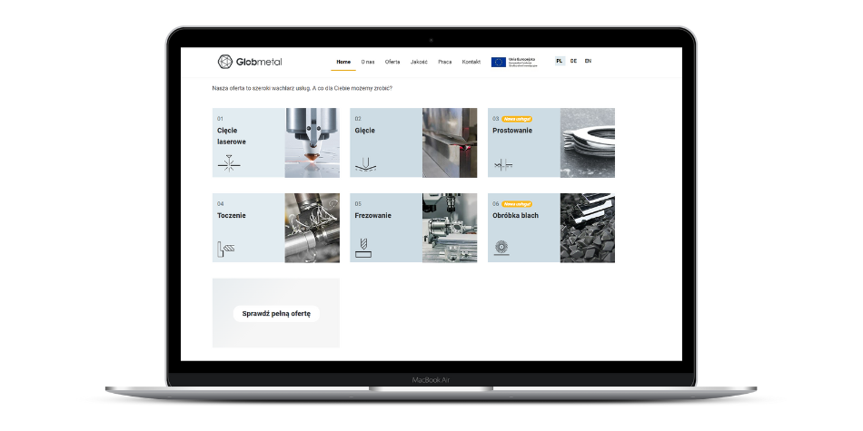Open the Oferta menu item
The height and width of the screenshot is (431, 863).
pyautogui.click(x=392, y=62)
